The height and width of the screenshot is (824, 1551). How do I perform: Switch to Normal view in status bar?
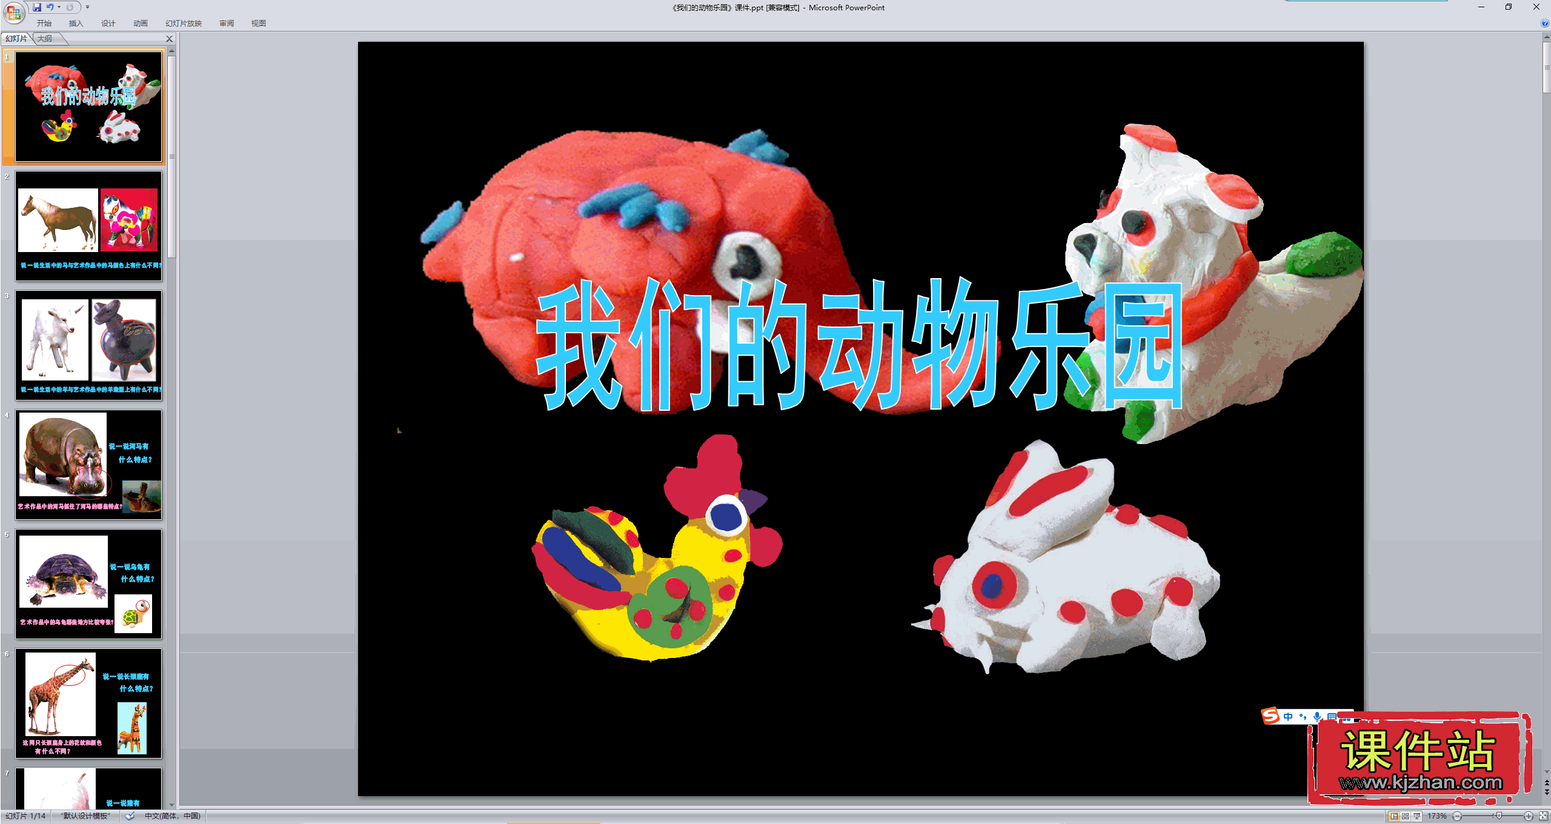(x=1394, y=816)
